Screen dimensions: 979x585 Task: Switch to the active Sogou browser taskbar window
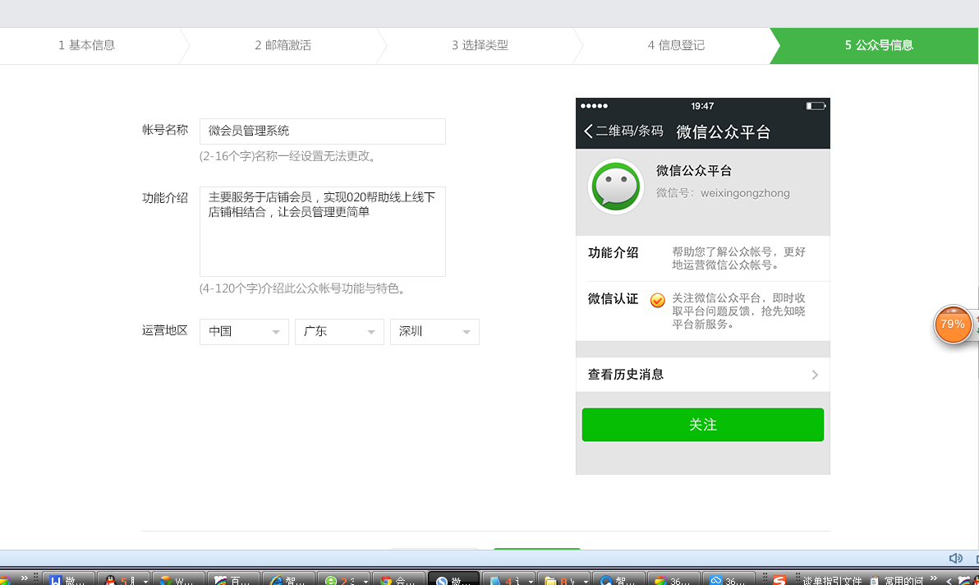point(453,579)
